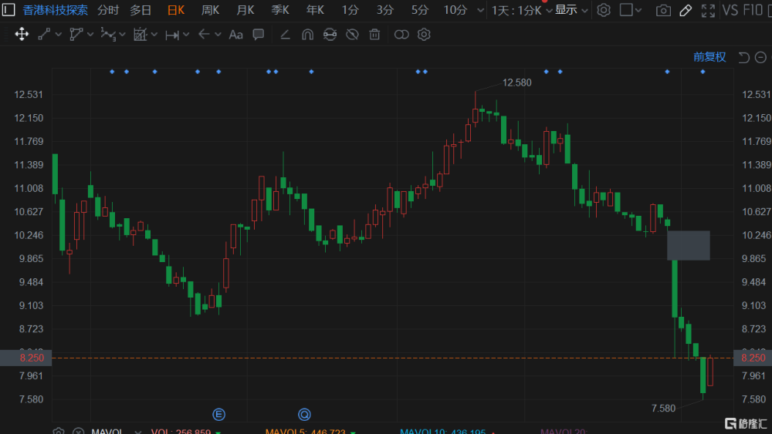Toggle the left sidebar panel icon
772x434 pixels.
pos(8,10)
